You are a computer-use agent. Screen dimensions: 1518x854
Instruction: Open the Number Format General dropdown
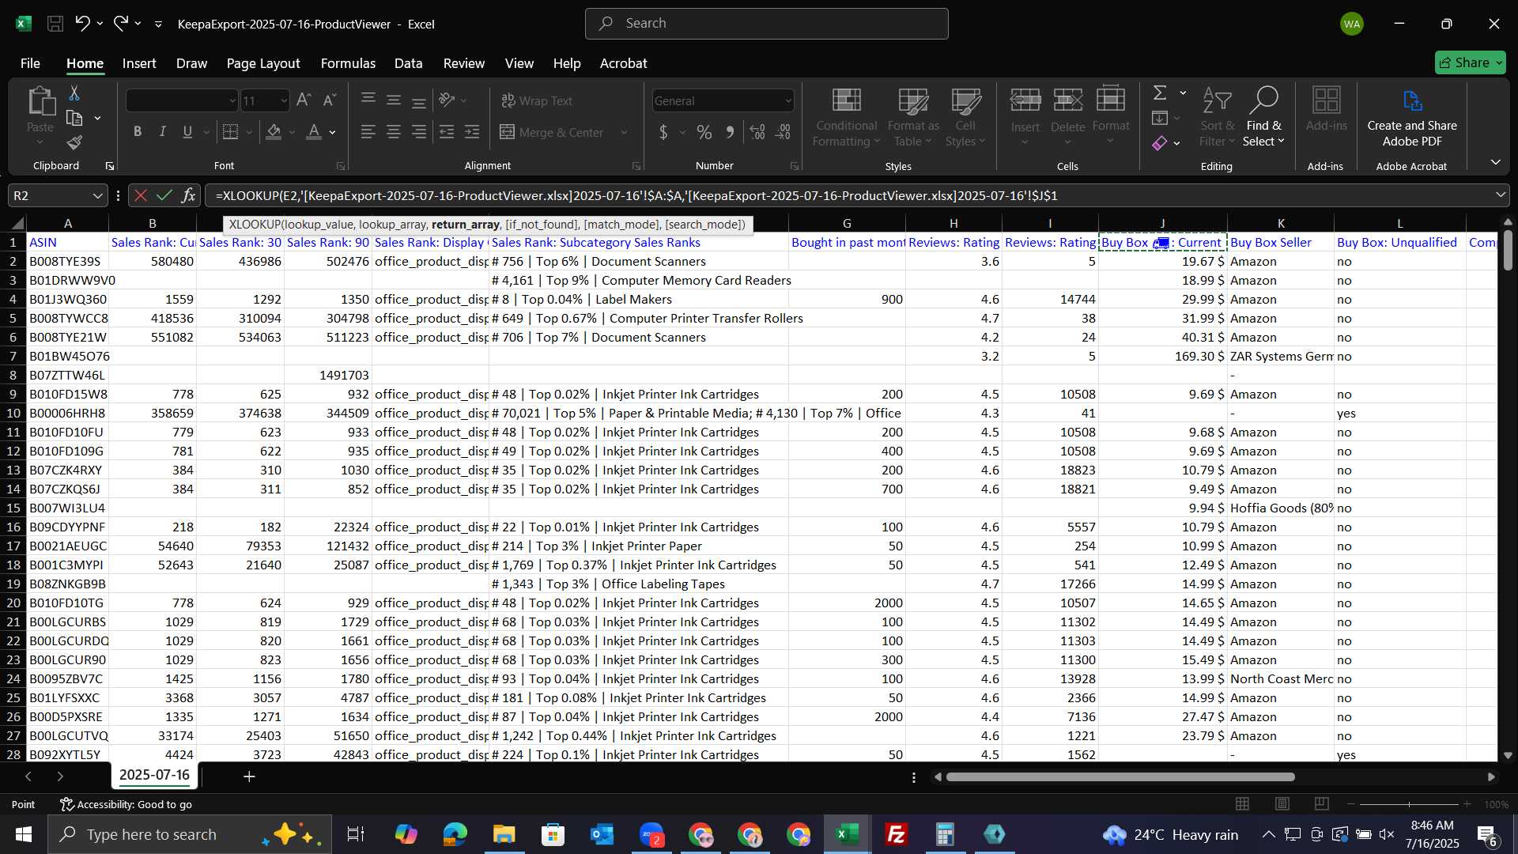pos(787,101)
